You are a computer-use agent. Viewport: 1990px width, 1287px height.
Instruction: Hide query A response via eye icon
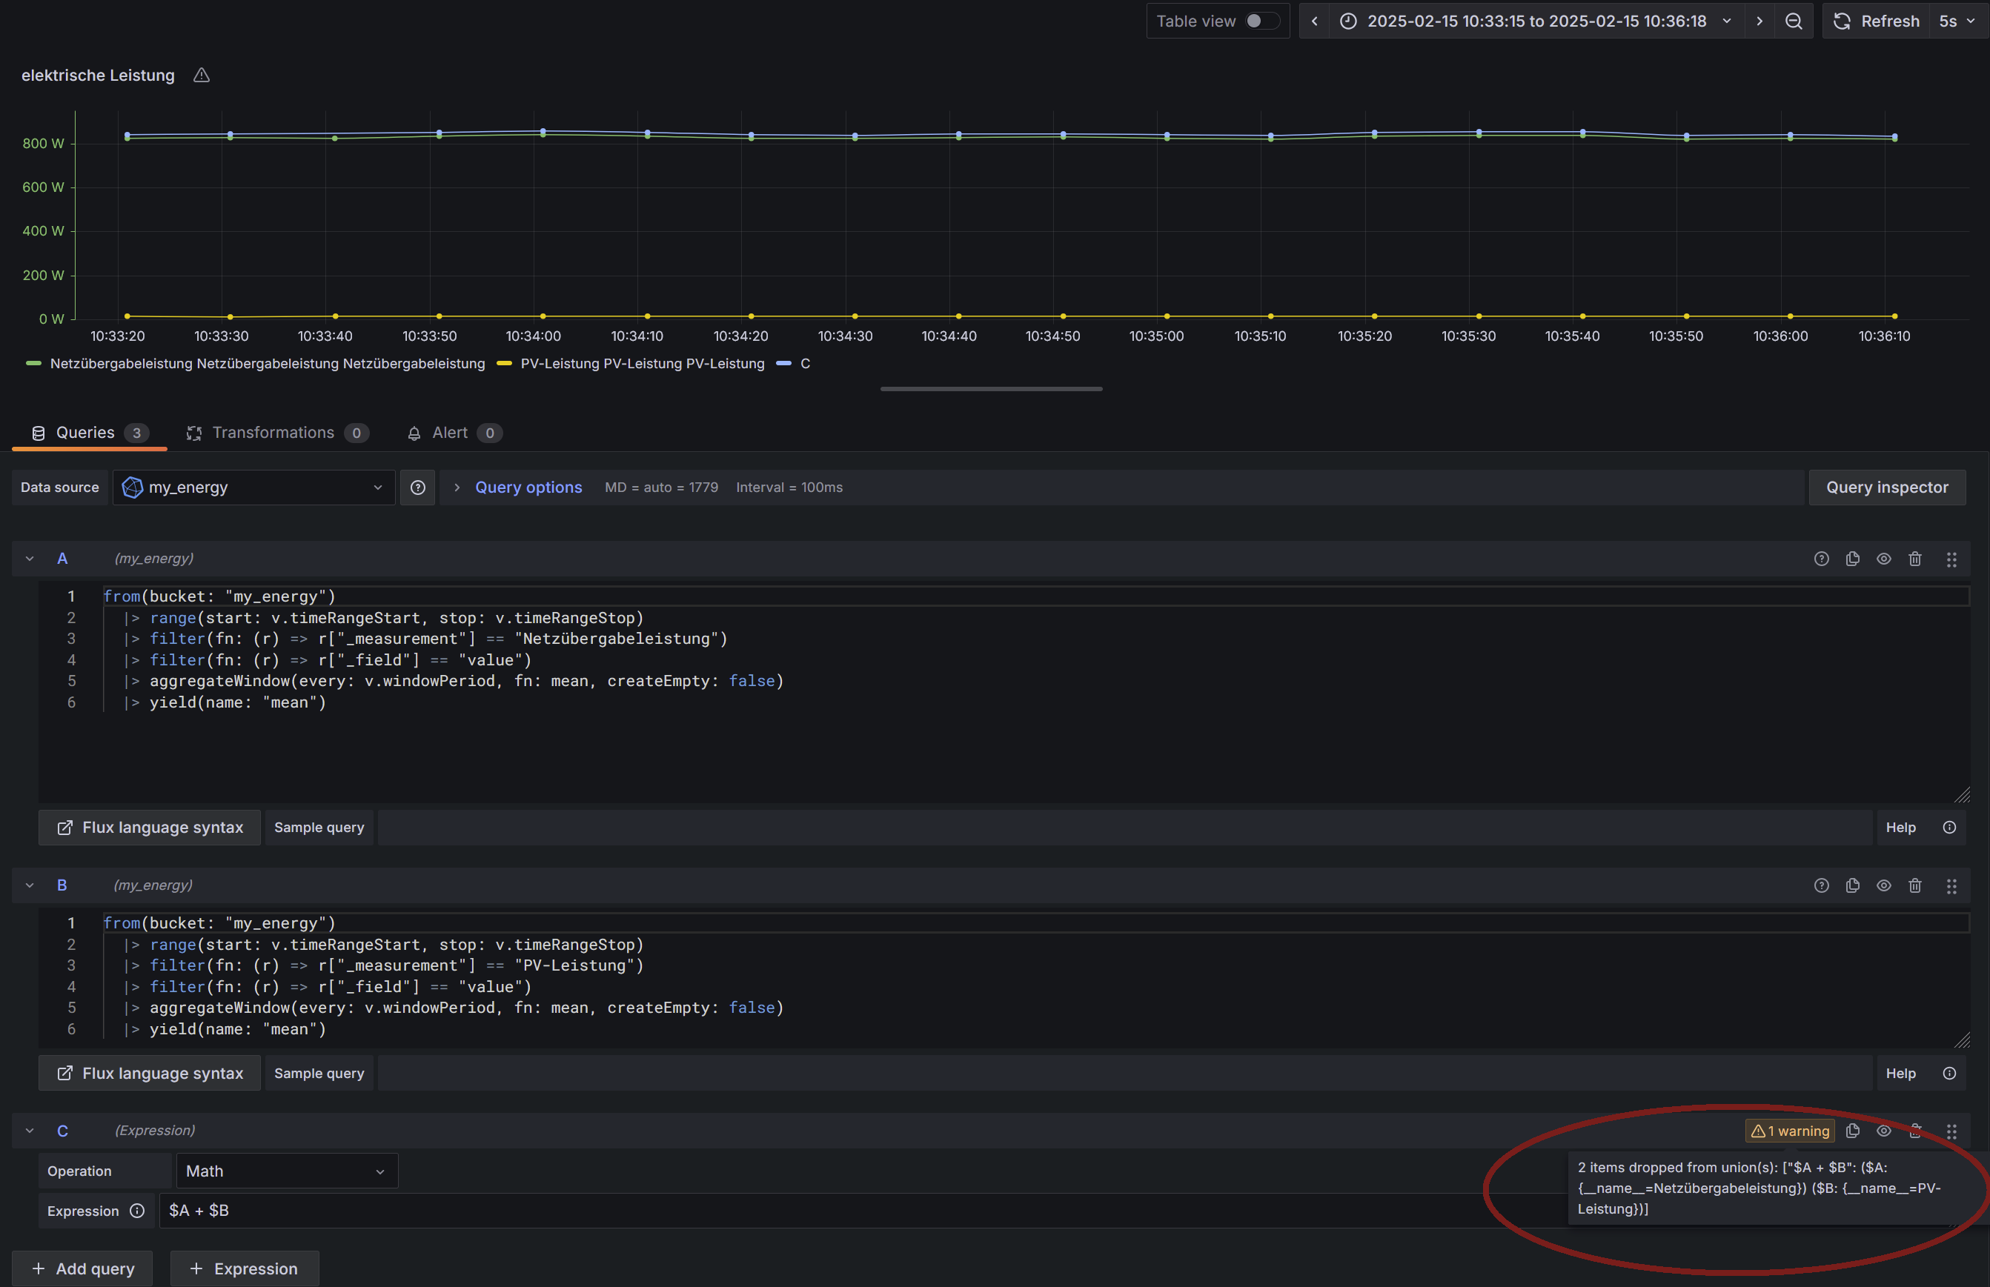1884,559
